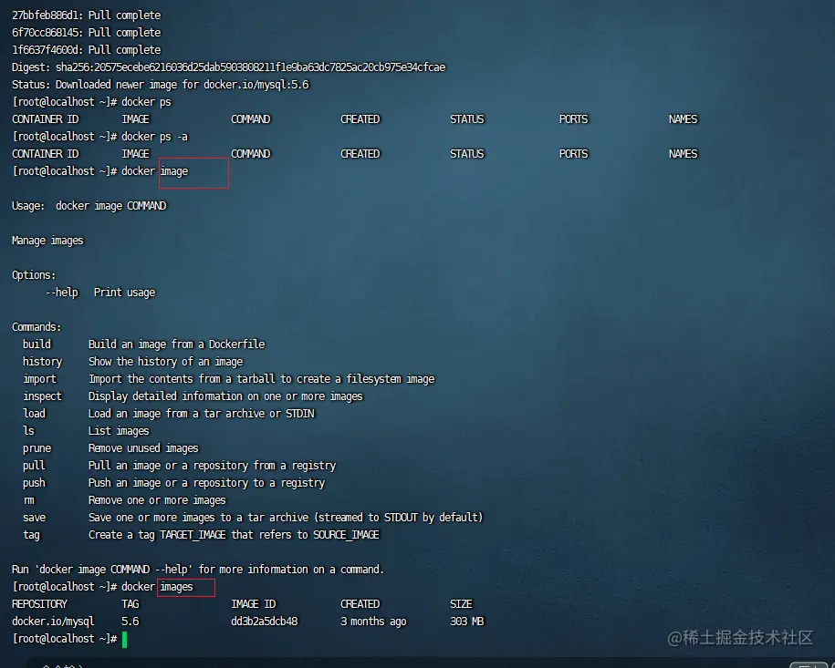Click the 'load' command name

[x=34, y=413]
